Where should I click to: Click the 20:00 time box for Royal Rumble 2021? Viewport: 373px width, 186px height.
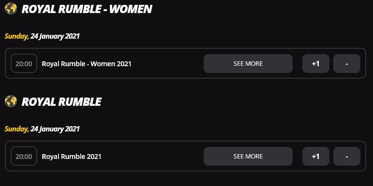click(24, 156)
